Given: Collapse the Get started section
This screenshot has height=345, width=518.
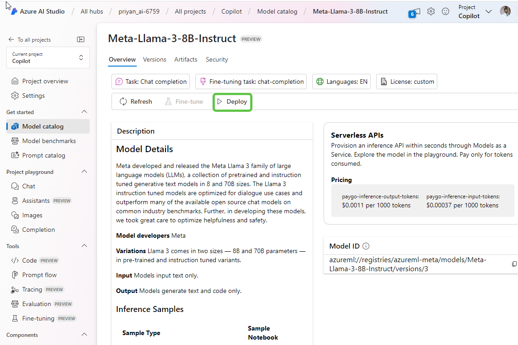Looking at the screenshot, I should (x=84, y=112).
